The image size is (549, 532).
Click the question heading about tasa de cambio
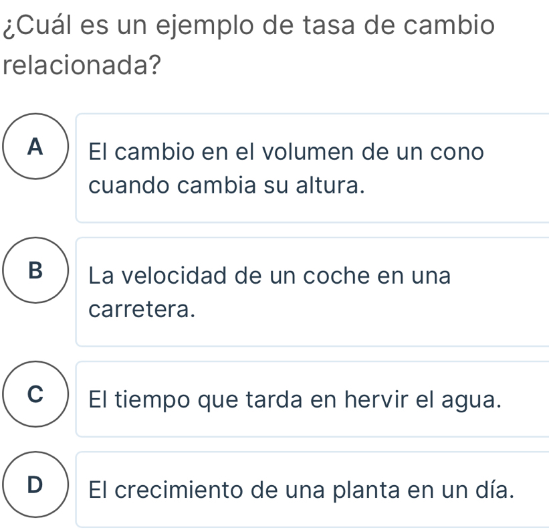249,45
